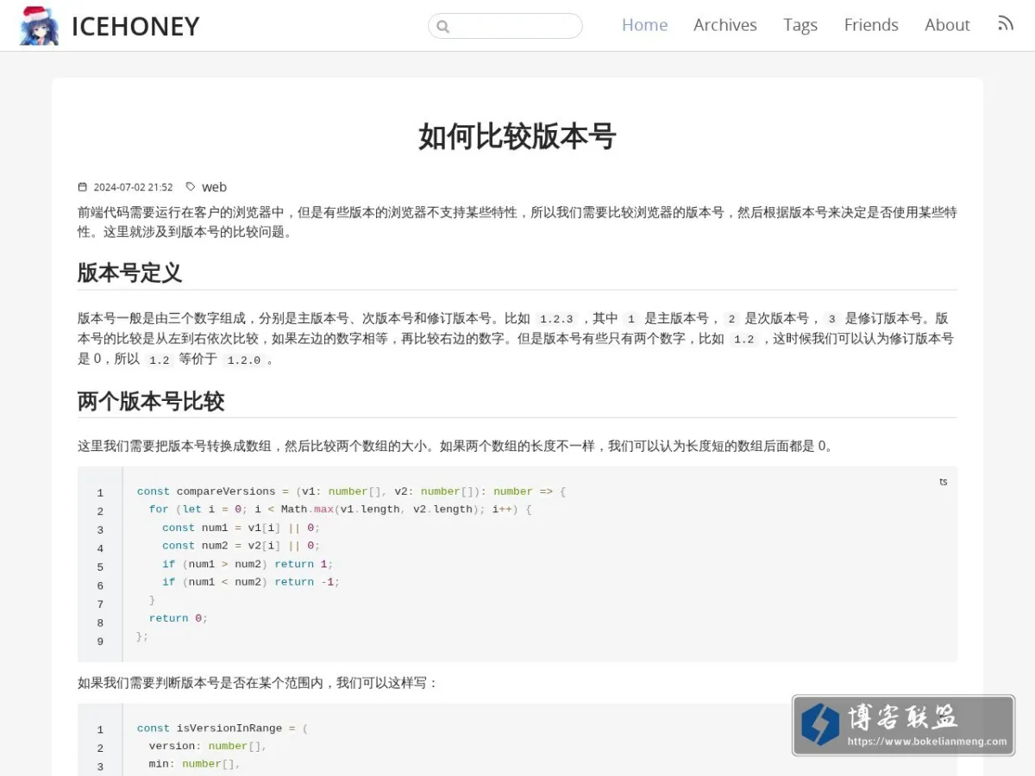
Task: Click the calendar icon beside the post date
Action: 83,187
